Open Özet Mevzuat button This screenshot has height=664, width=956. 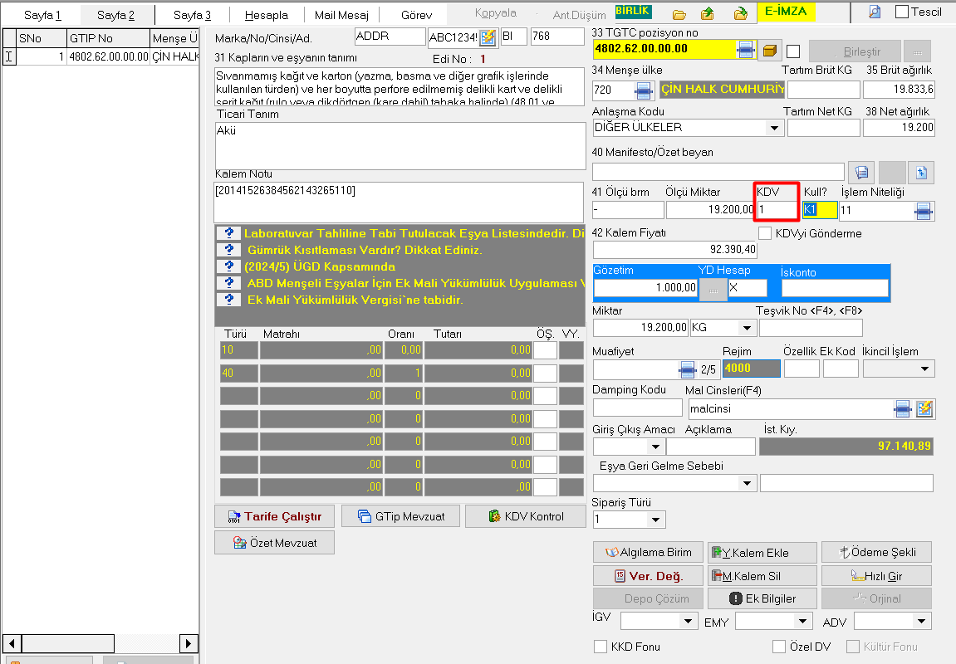point(274,542)
